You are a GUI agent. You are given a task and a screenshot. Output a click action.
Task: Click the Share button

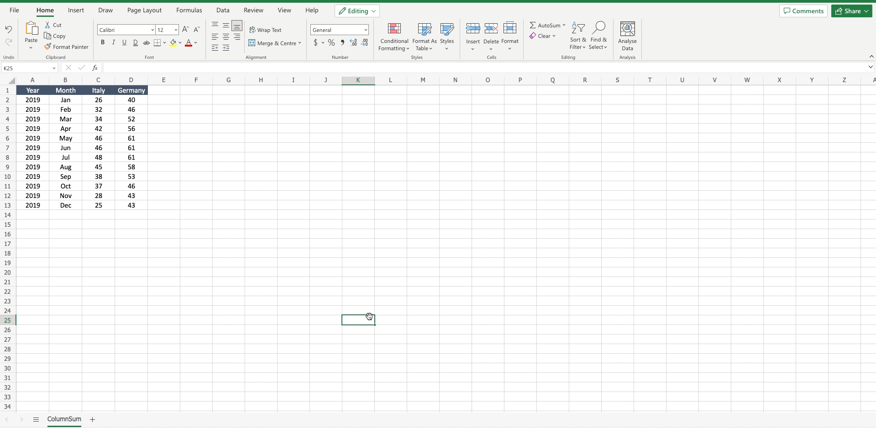click(851, 10)
